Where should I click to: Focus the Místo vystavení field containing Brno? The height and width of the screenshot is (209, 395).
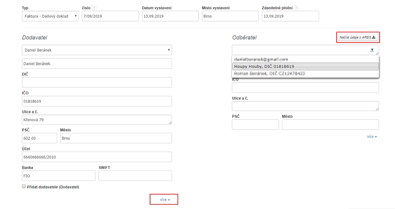pos(230,16)
